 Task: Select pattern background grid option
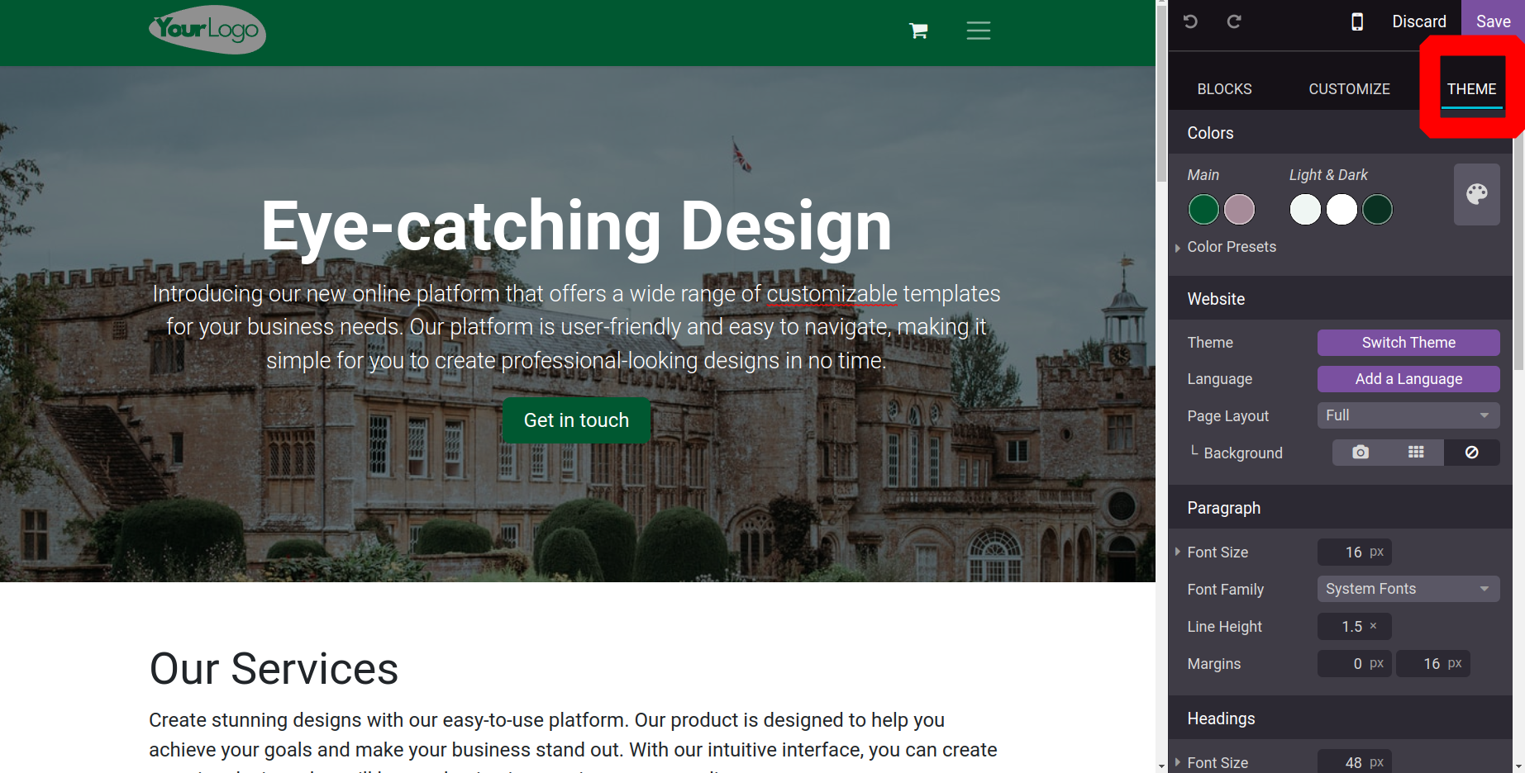tap(1416, 453)
